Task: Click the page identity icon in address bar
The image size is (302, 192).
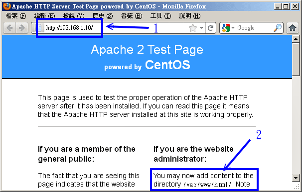Action: click(39, 28)
